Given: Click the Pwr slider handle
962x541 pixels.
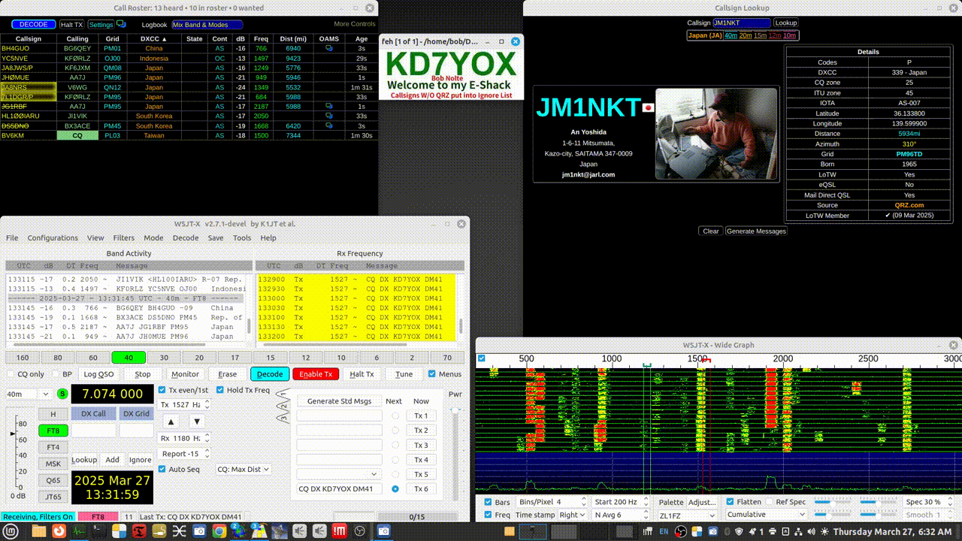Looking at the screenshot, I should [x=454, y=410].
